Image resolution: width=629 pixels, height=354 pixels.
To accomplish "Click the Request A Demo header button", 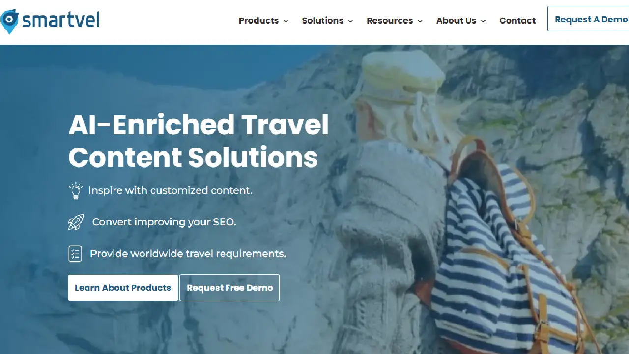I will 588,19.
